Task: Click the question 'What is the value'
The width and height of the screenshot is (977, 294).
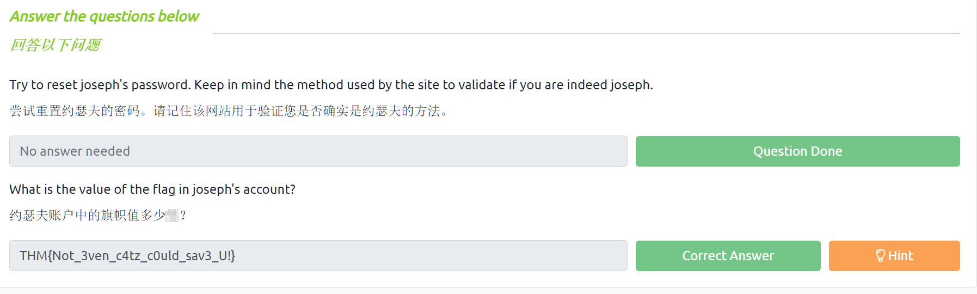Action: point(152,189)
